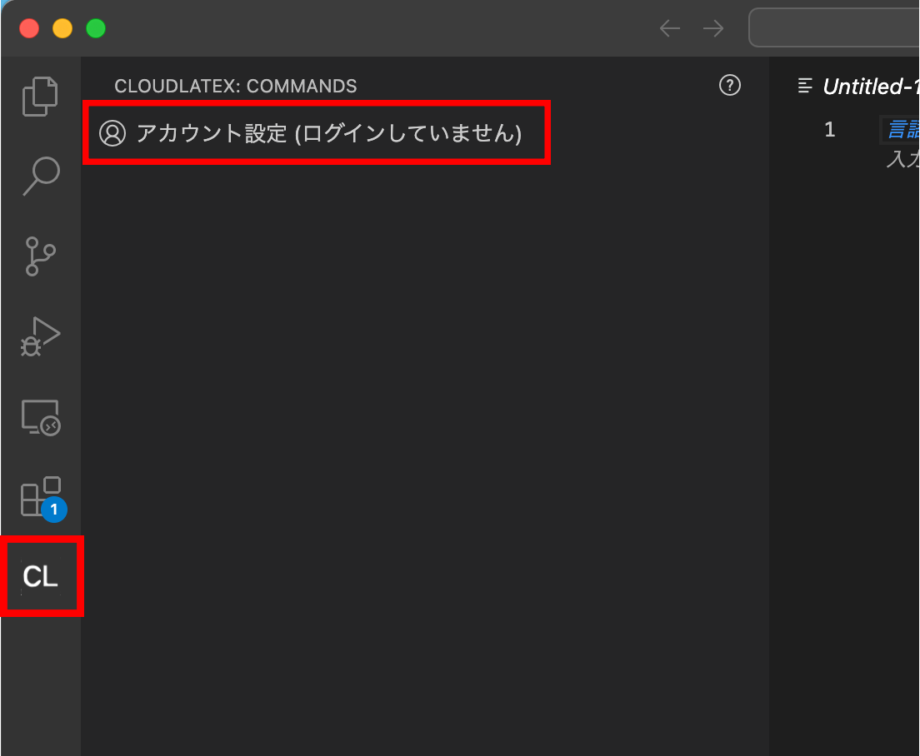Open the Remote Explorer view
The image size is (920, 756).
(40, 416)
